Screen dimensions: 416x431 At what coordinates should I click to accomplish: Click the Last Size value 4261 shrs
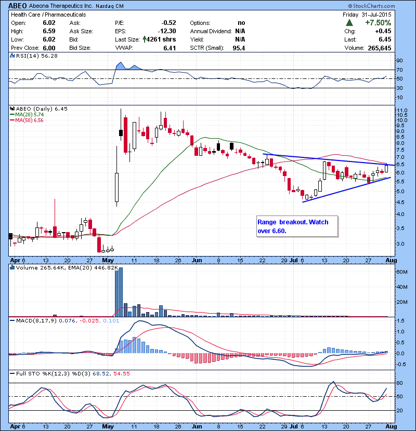(161, 39)
